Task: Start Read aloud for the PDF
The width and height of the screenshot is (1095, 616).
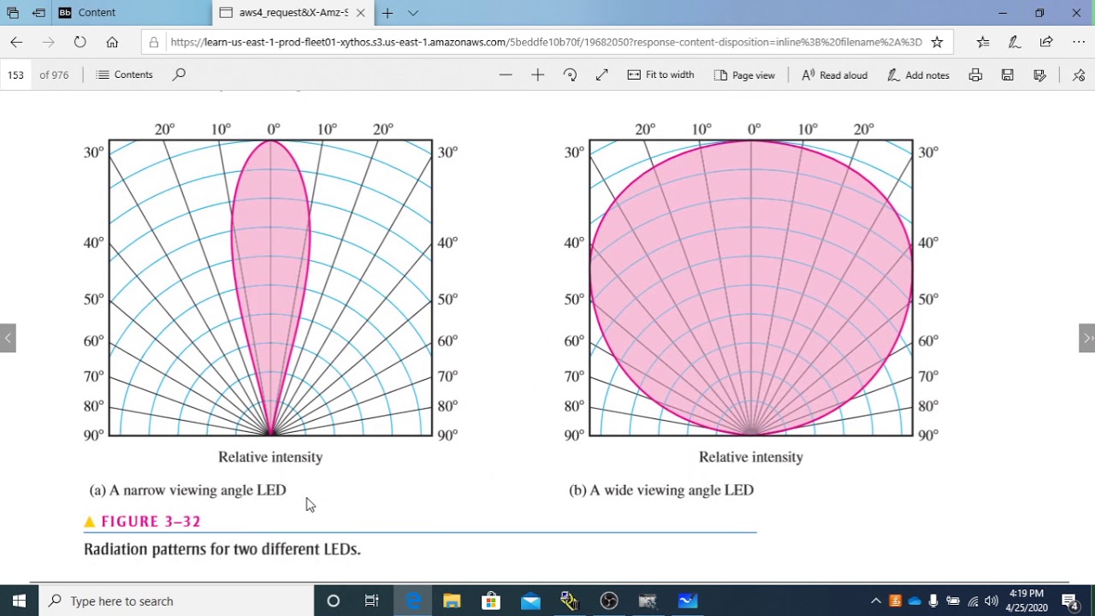Action: pyautogui.click(x=834, y=75)
